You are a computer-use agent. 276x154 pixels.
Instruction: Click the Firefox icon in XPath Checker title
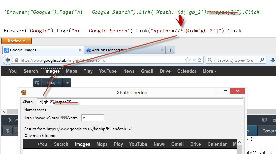[x=24, y=92]
